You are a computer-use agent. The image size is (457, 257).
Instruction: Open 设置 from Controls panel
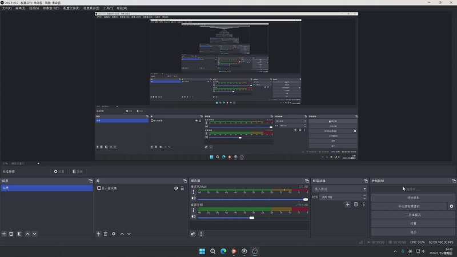(x=413, y=223)
